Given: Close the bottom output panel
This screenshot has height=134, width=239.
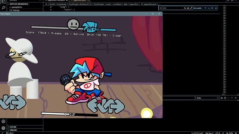Looking at the screenshot, I should (x=236, y=98).
